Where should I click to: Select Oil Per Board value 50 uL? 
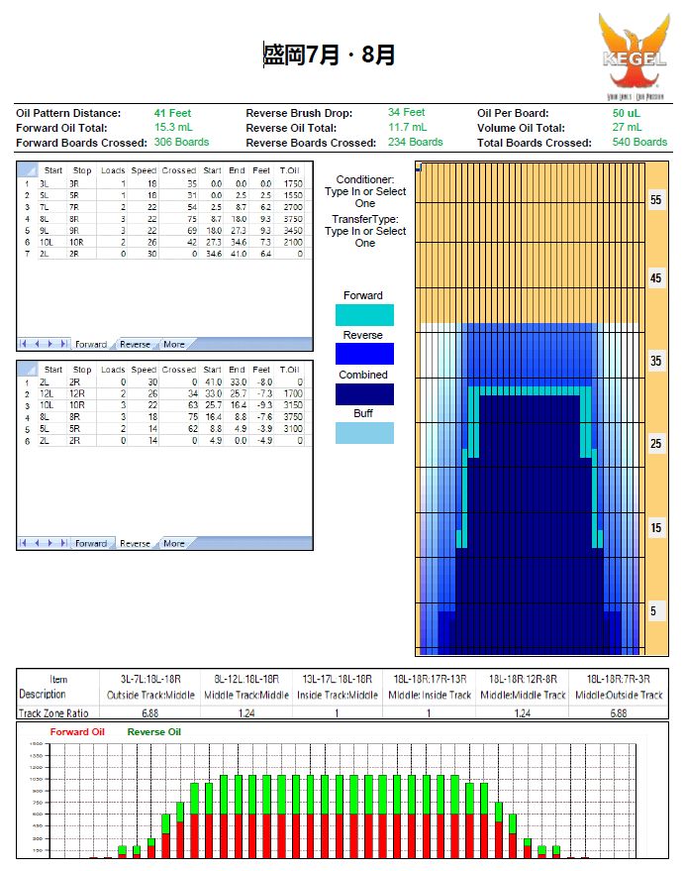pos(627,113)
